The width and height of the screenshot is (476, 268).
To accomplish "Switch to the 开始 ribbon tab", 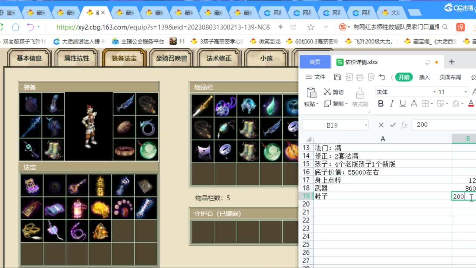I will point(404,77).
